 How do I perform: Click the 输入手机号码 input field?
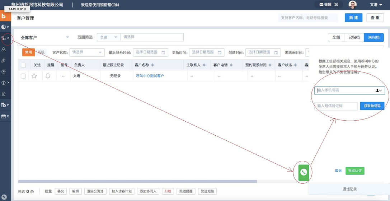(x=343, y=90)
